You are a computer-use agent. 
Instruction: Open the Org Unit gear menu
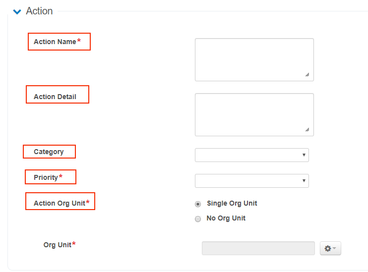coord(330,248)
